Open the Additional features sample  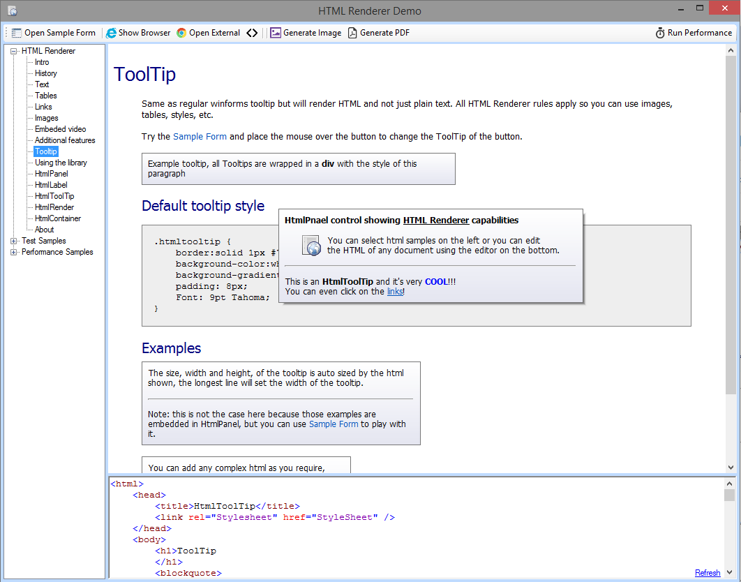pyautogui.click(x=65, y=140)
